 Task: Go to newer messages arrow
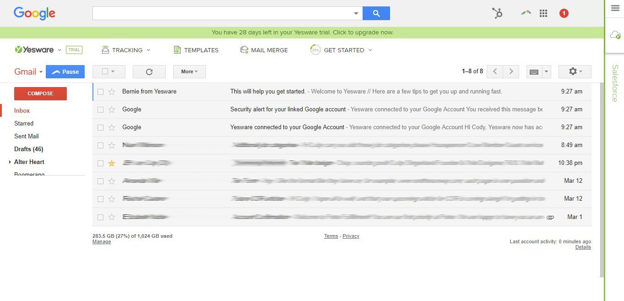pyautogui.click(x=495, y=71)
